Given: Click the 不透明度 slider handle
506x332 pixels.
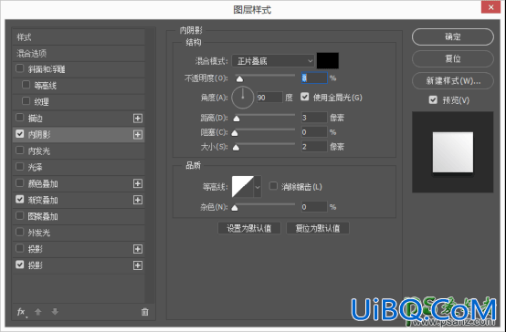Looking at the screenshot, I should coord(239,79).
